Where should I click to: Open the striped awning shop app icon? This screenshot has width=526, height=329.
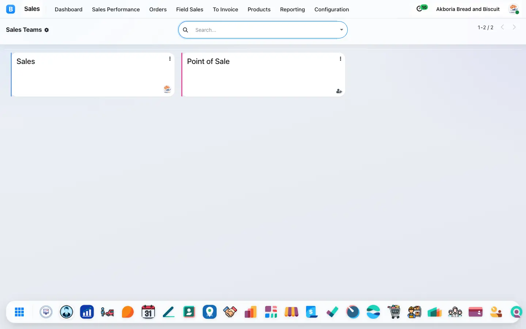click(291, 312)
